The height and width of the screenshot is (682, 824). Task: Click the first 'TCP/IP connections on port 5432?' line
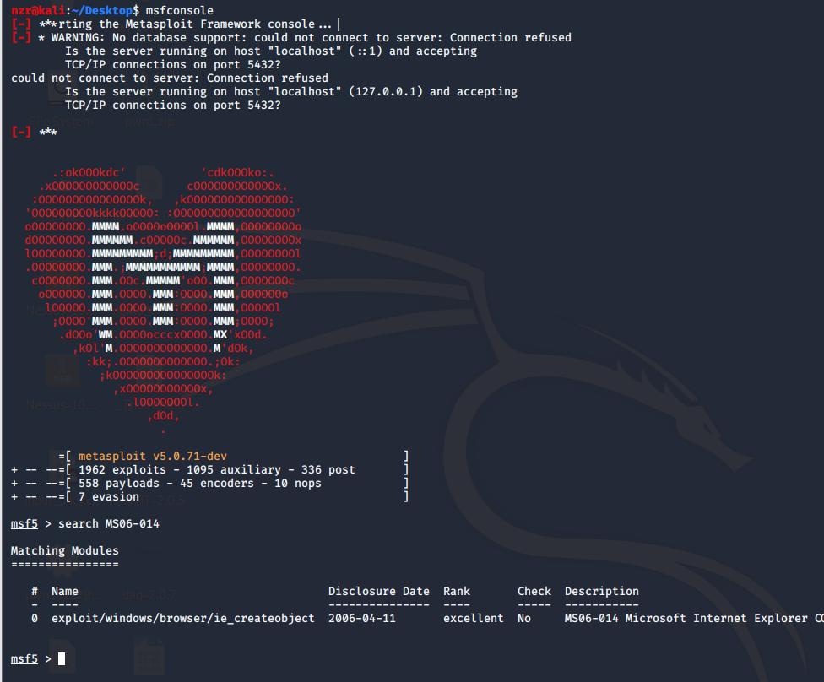(x=173, y=65)
